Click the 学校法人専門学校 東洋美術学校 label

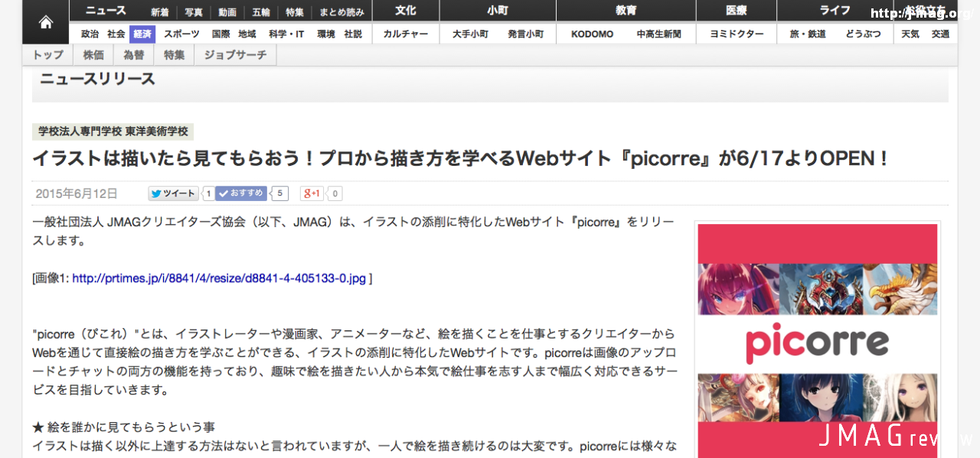[113, 132]
